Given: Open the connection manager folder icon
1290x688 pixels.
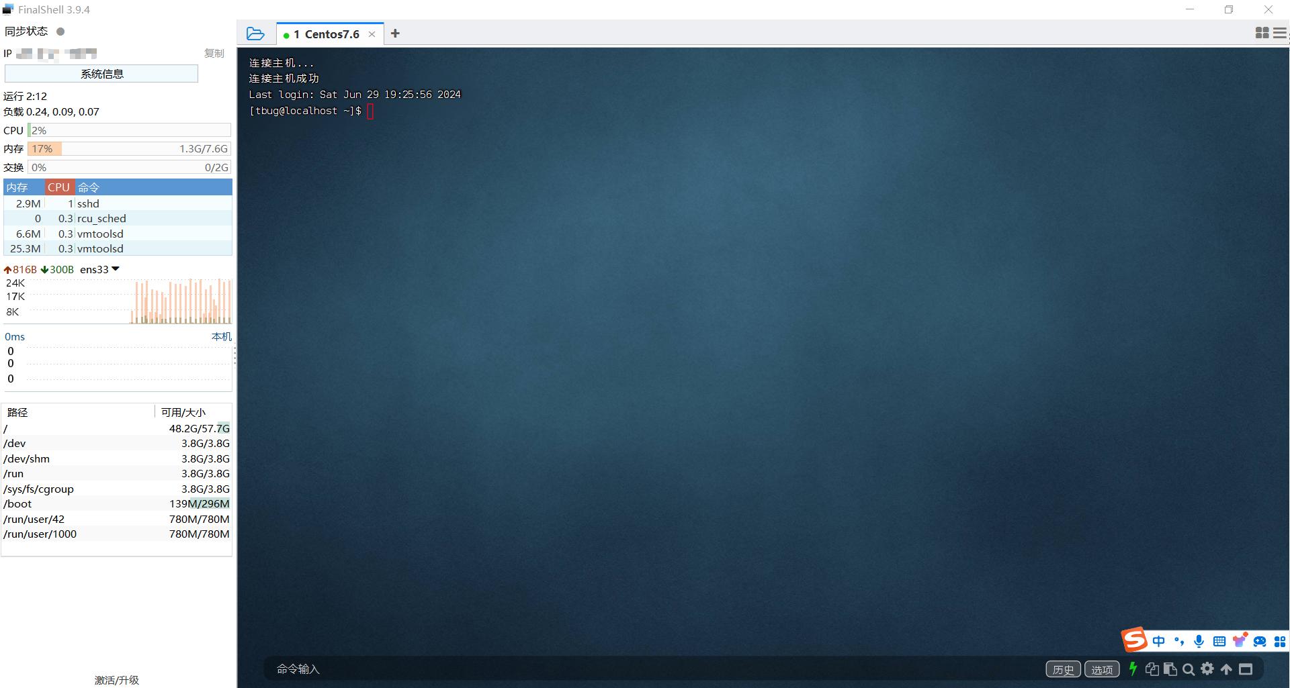Looking at the screenshot, I should pos(255,34).
